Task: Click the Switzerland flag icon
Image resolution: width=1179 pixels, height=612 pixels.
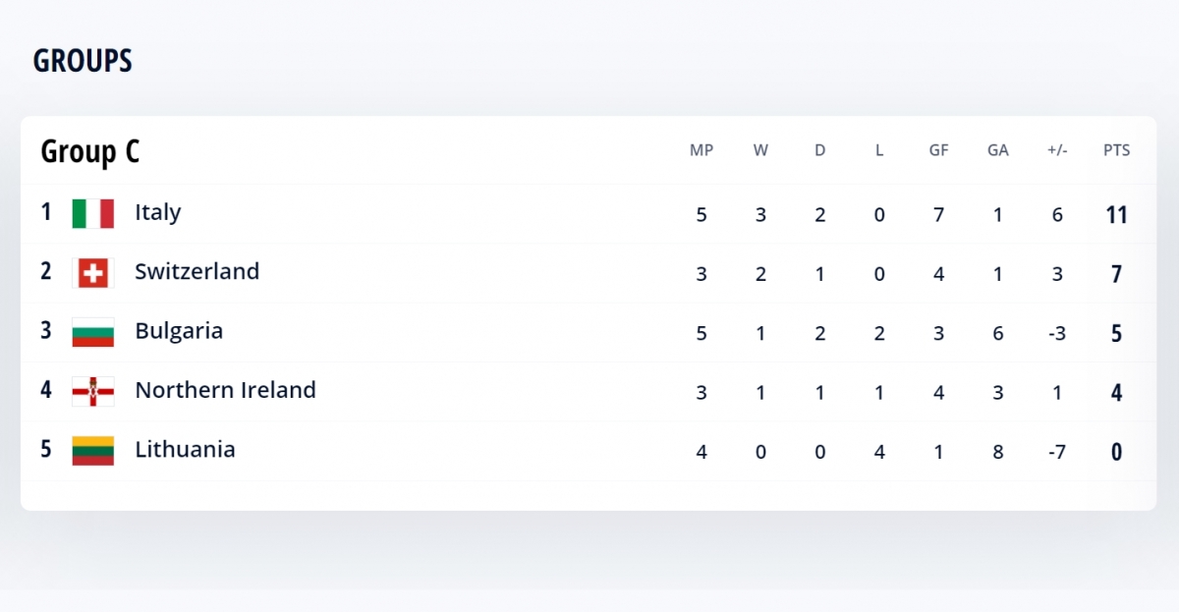Action: (x=93, y=273)
